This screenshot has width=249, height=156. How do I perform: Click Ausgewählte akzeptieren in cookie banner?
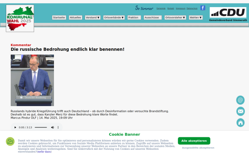[198, 148]
